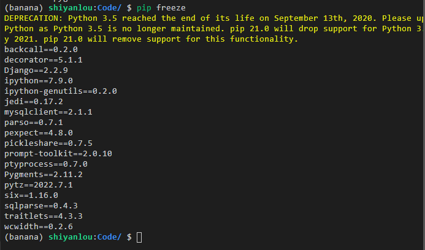This screenshot has width=425, height=250.
Task: Click the wcwidth==0.2.6 line
Action: [38, 226]
